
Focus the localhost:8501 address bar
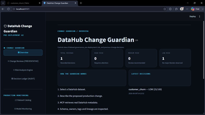89,9
